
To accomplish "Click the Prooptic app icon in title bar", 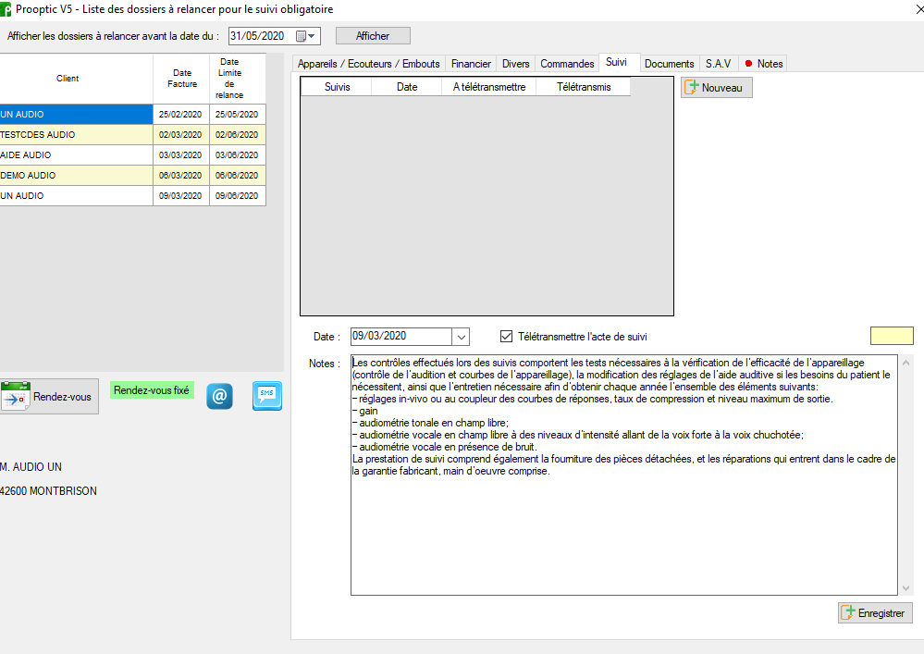I will (x=6, y=9).
